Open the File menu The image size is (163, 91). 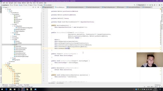click(1, 3)
